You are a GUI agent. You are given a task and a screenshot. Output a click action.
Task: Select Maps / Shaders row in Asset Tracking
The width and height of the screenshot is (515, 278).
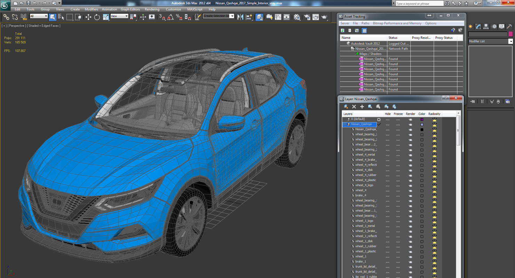click(370, 54)
